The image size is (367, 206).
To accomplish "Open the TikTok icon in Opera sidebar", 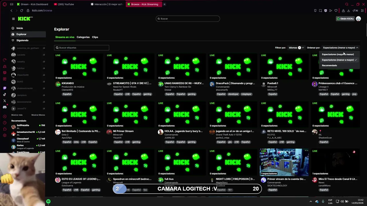I will pyautogui.click(x=5, y=94).
